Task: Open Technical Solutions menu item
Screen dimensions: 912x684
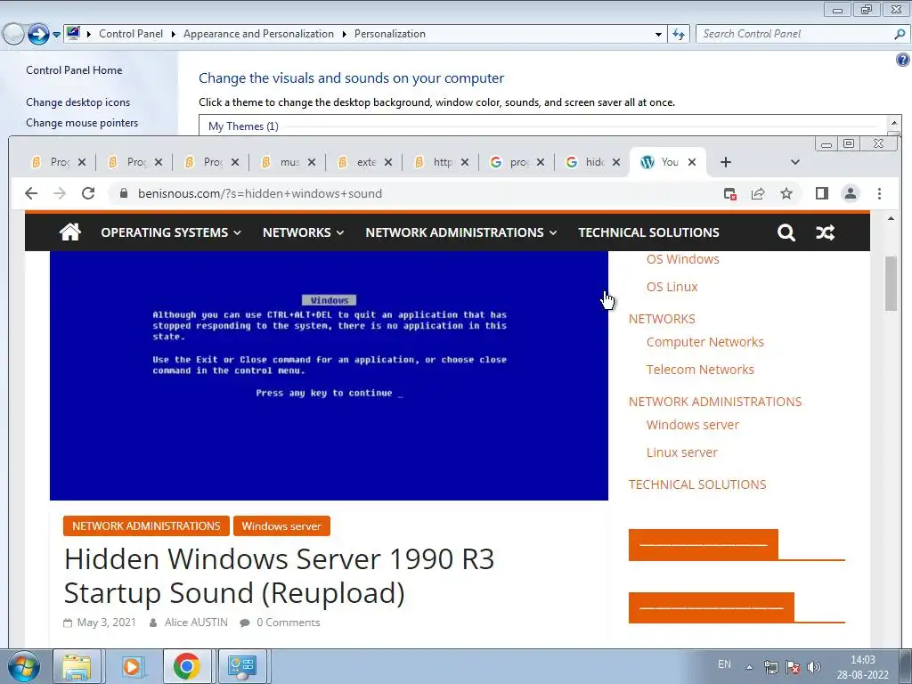Action: tap(648, 232)
